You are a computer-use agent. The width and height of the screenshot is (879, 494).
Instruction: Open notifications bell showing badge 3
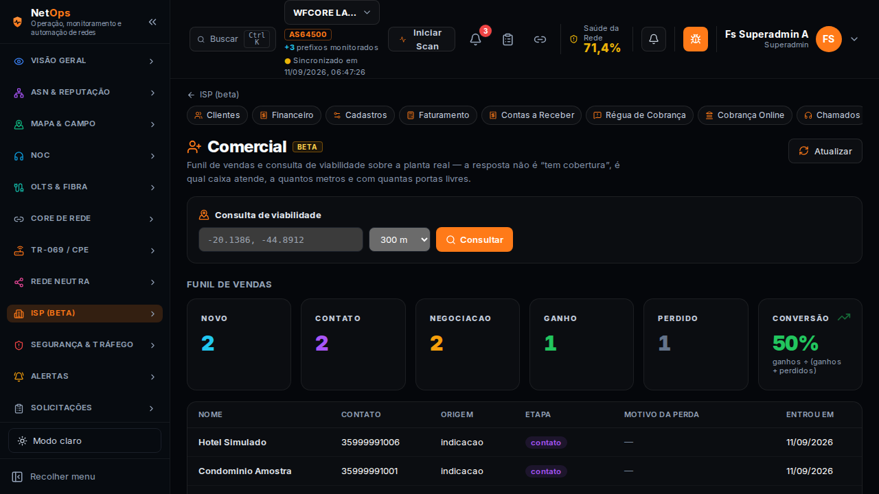475,39
